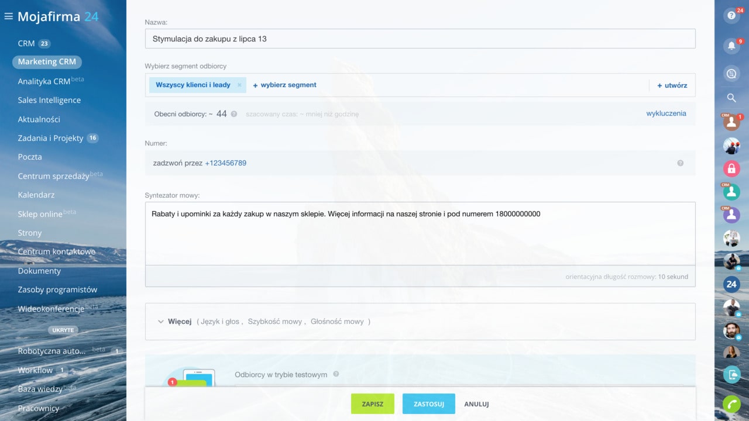Open the hamburger menu beside Mojafirma
749x421 pixels.
coord(8,16)
